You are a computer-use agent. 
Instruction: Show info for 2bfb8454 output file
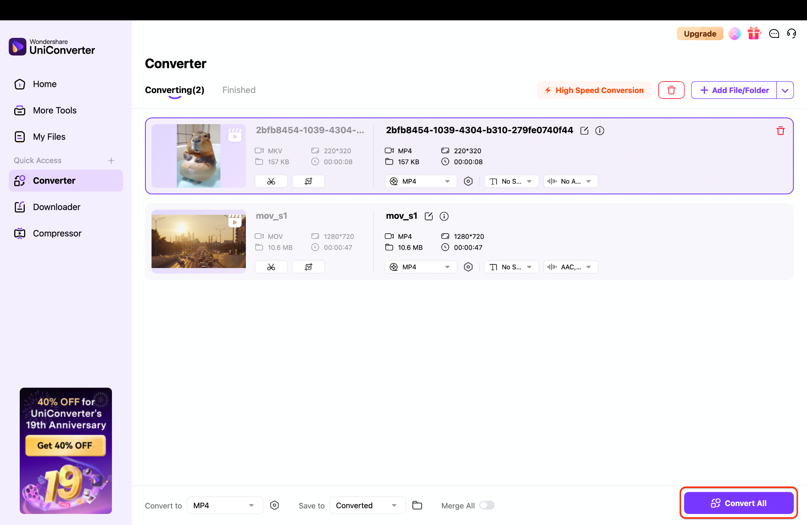coord(600,131)
